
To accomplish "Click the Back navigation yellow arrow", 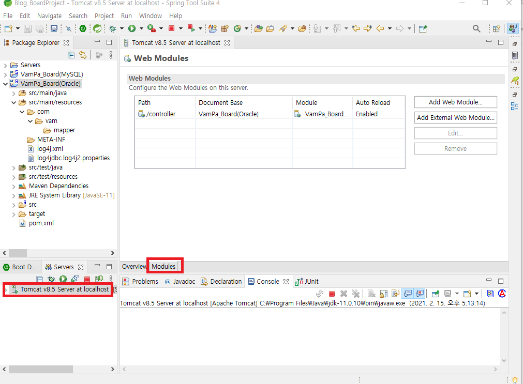I will (x=380, y=28).
